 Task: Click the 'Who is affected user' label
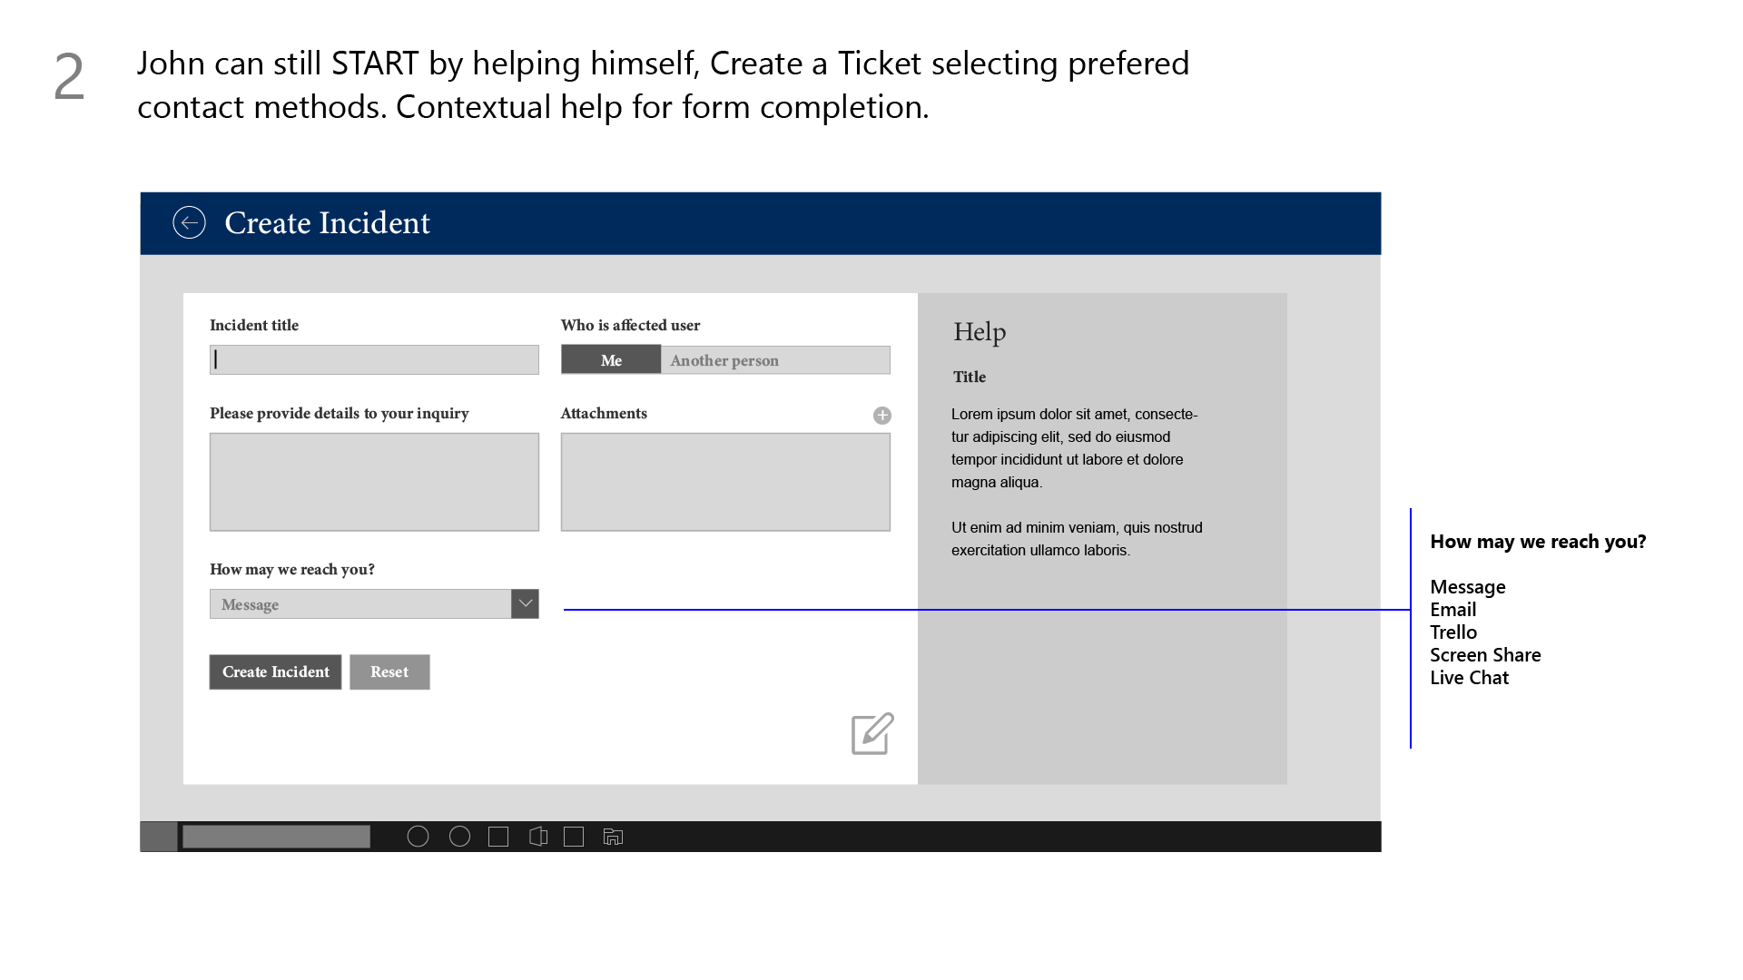point(630,325)
